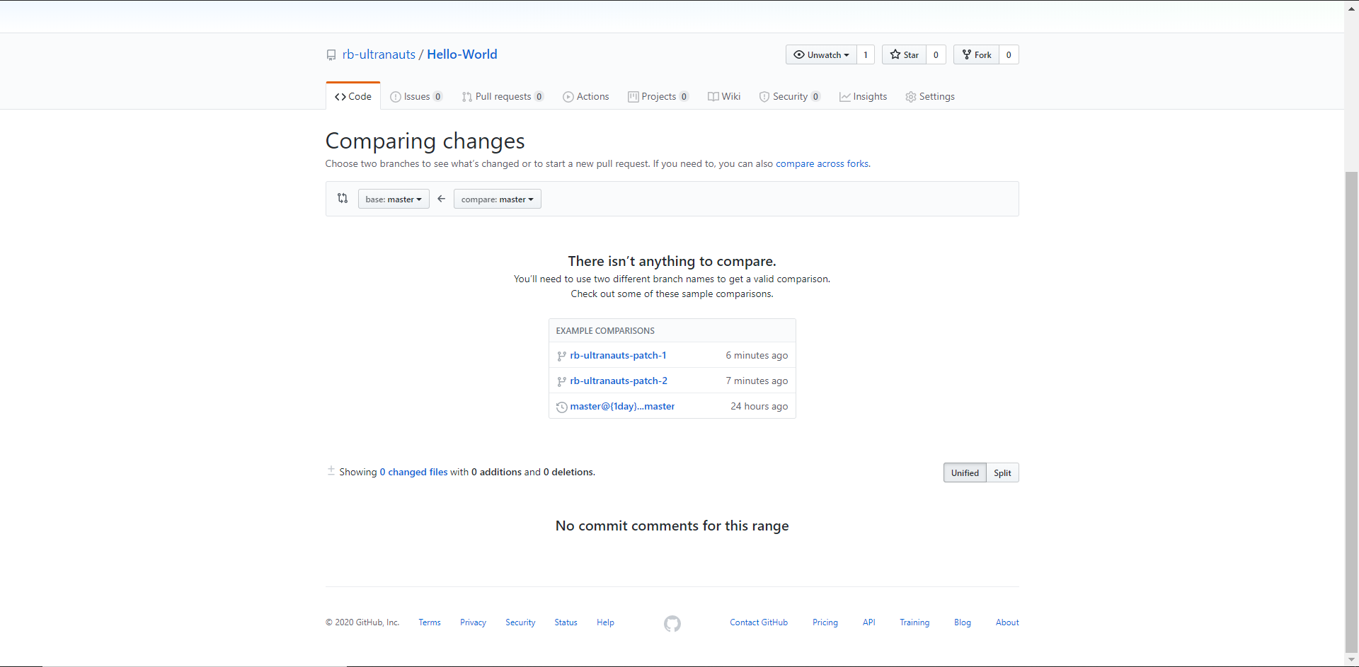Viewport: 1359px width, 667px height.
Task: Click the branch icon beside rb-ultranauts-patch-2
Action: point(561,381)
